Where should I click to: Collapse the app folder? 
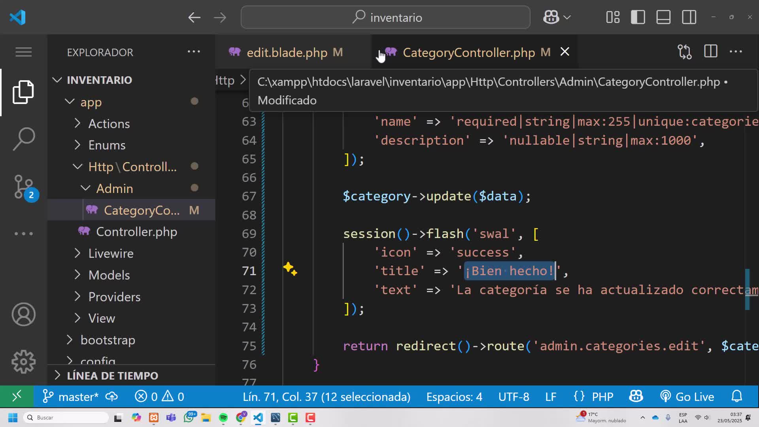[131, 102]
